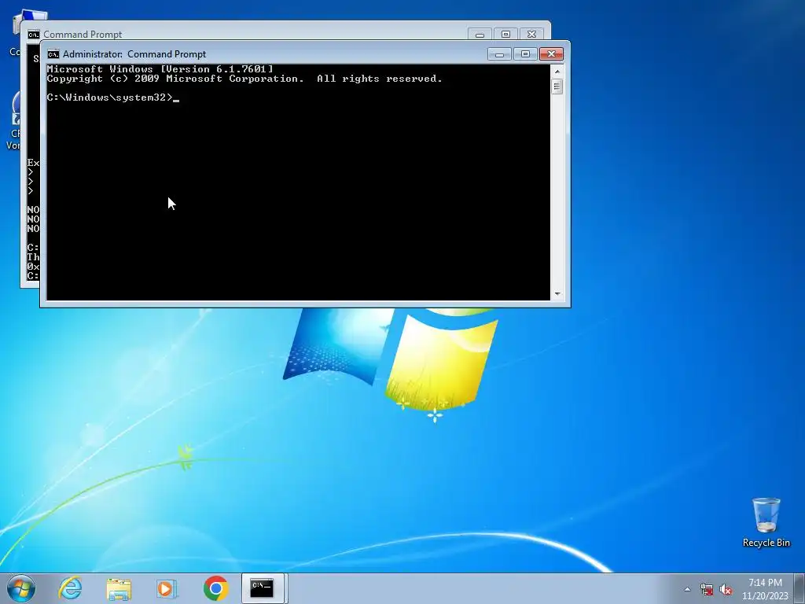The image size is (805, 604).
Task: Click the scrollbar thumb in Administrator Command Prompt
Action: click(557, 87)
